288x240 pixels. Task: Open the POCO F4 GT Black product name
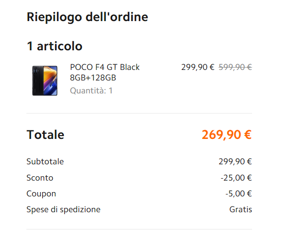[x=104, y=67]
